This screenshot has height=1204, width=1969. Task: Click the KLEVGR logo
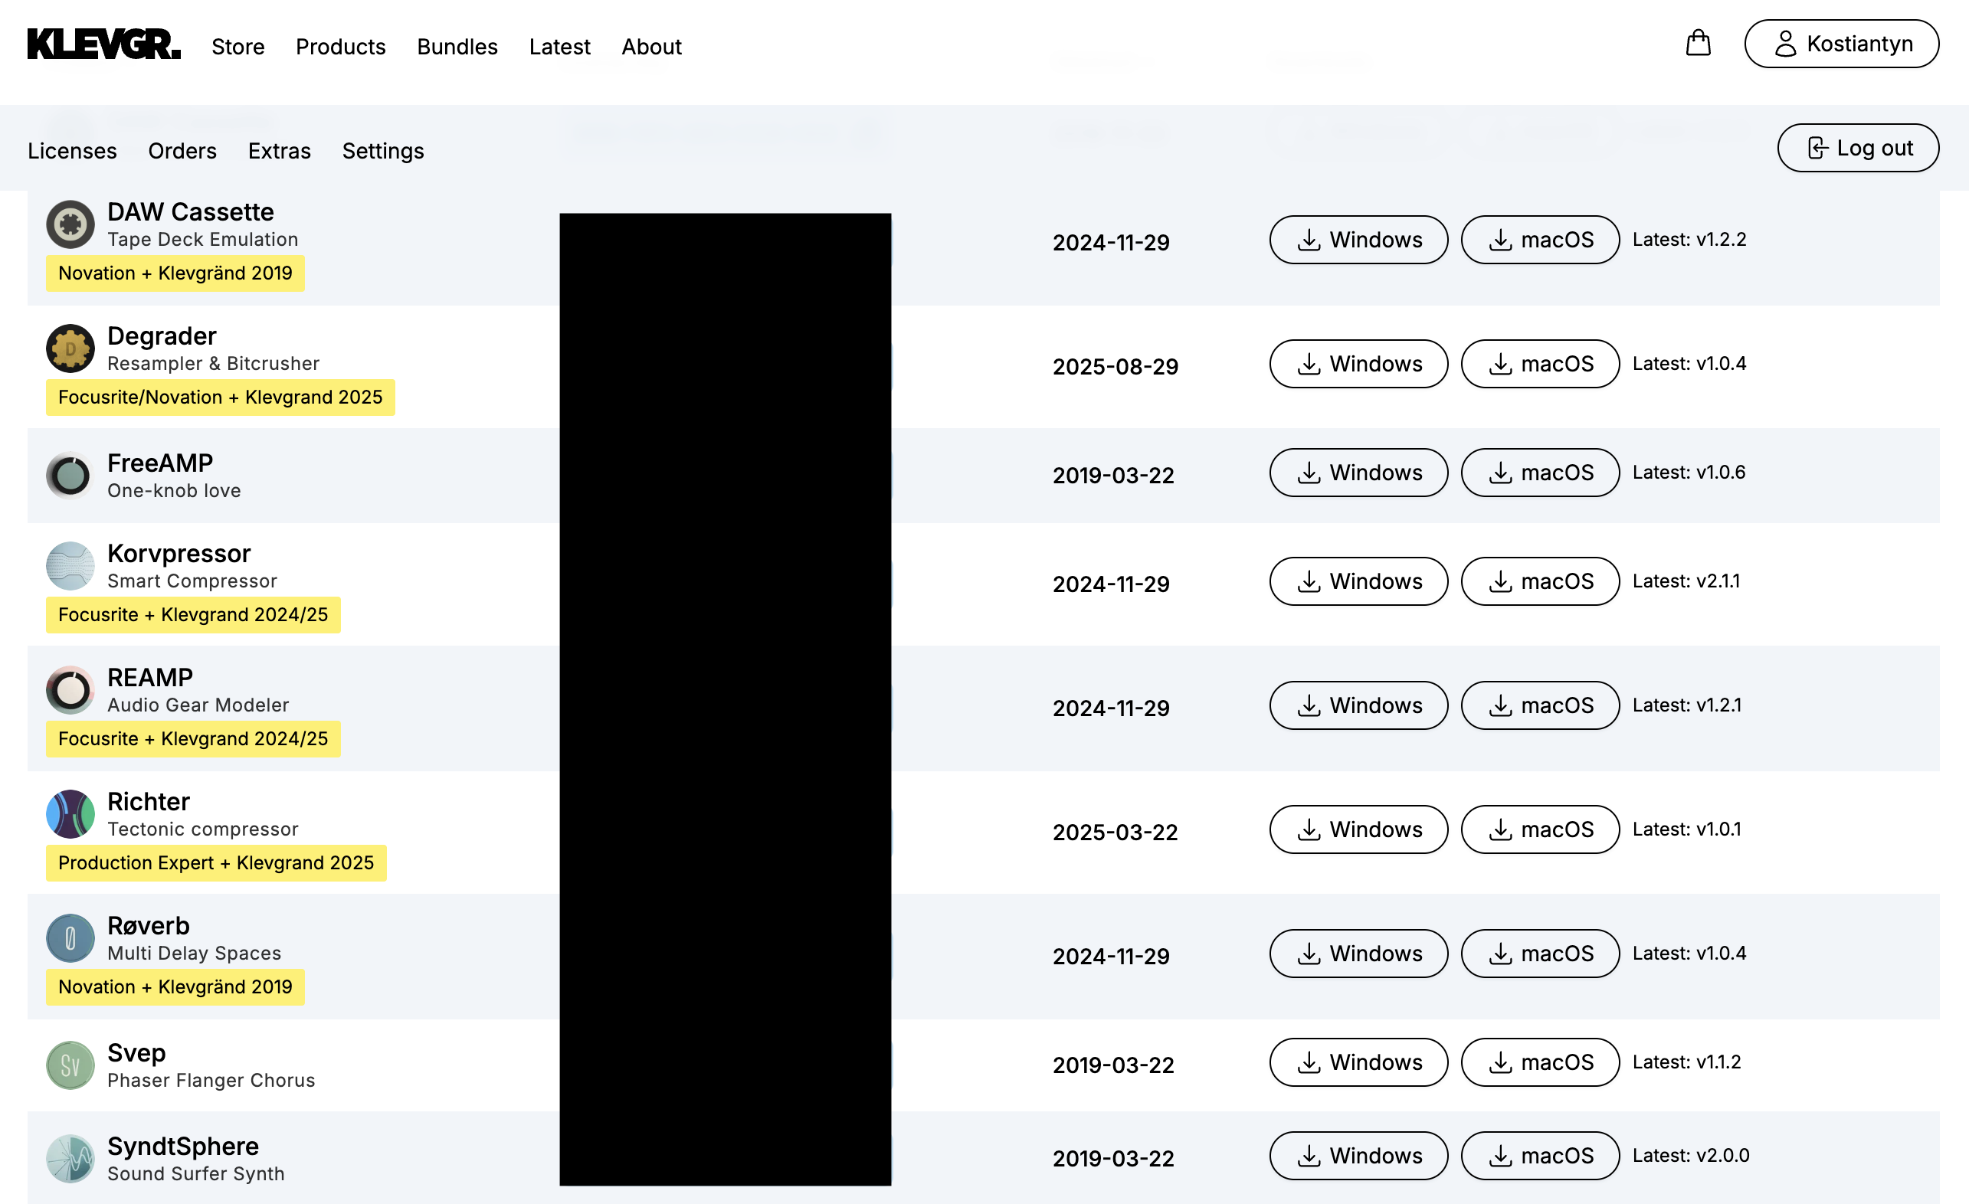coord(104,44)
